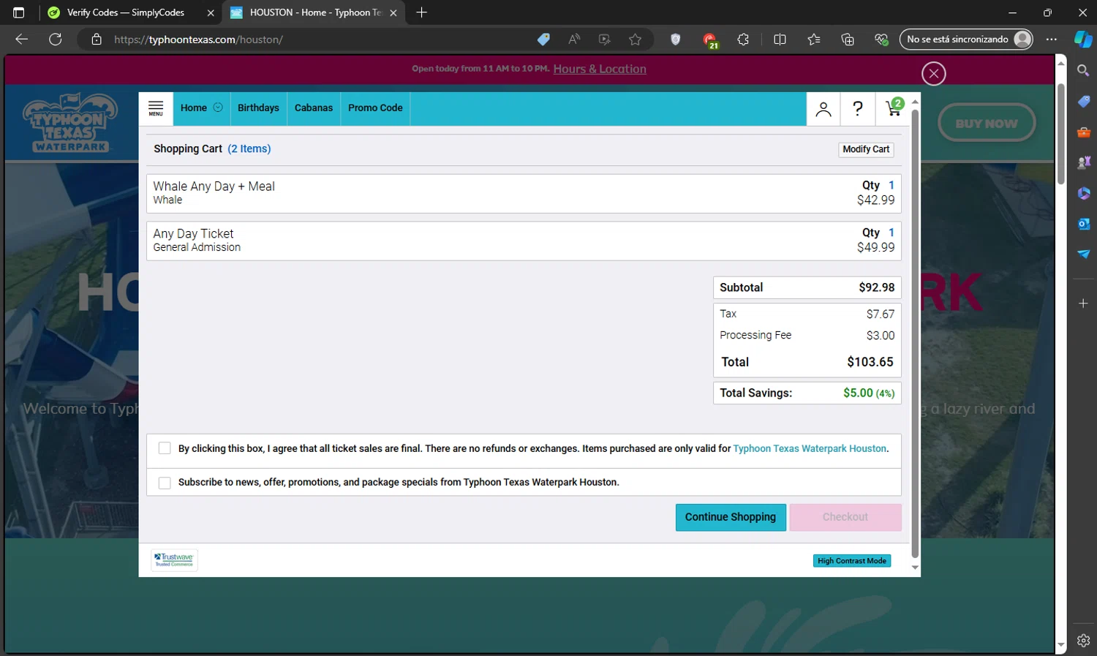Open the extension with badge 21

pos(709,40)
